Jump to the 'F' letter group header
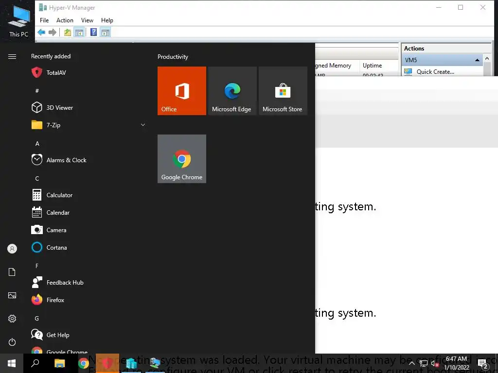 click(x=37, y=266)
